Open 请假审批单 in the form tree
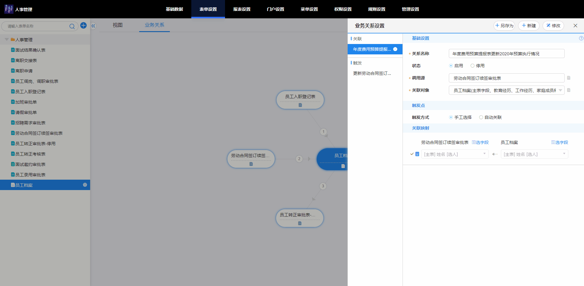 click(x=26, y=112)
